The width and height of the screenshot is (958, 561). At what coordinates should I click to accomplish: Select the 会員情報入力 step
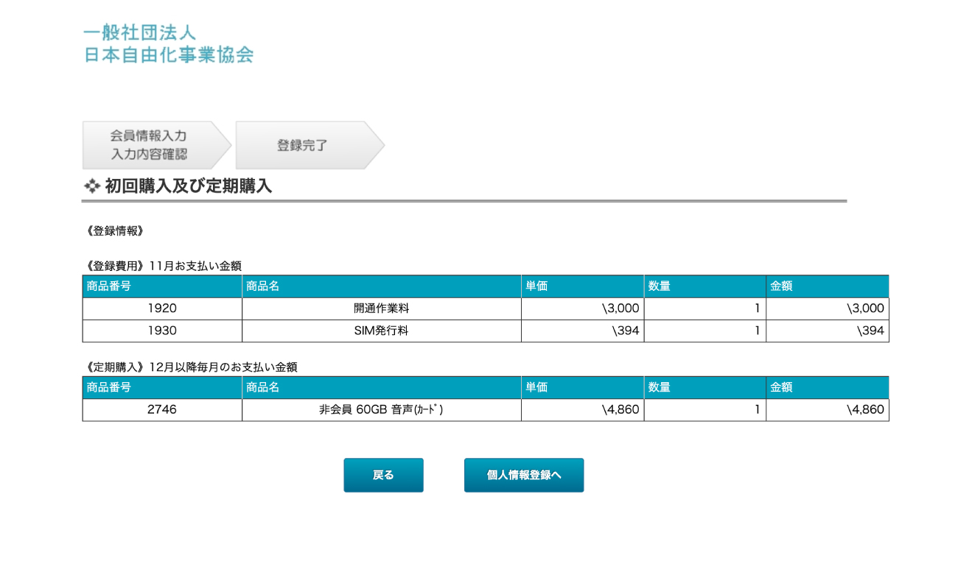149,145
